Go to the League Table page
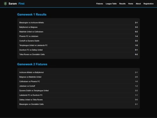157x118 pixels. pos(111,4)
